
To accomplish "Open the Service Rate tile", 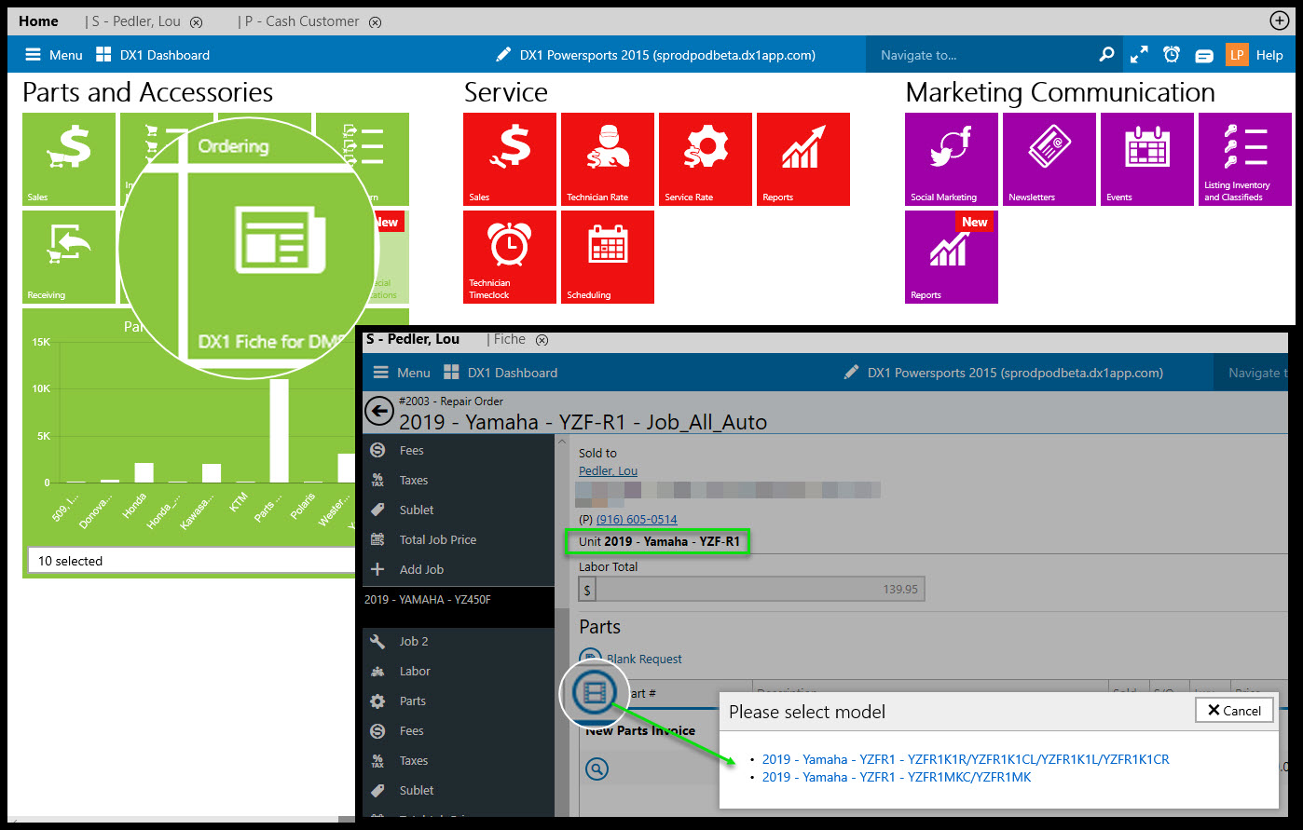I will tap(706, 159).
